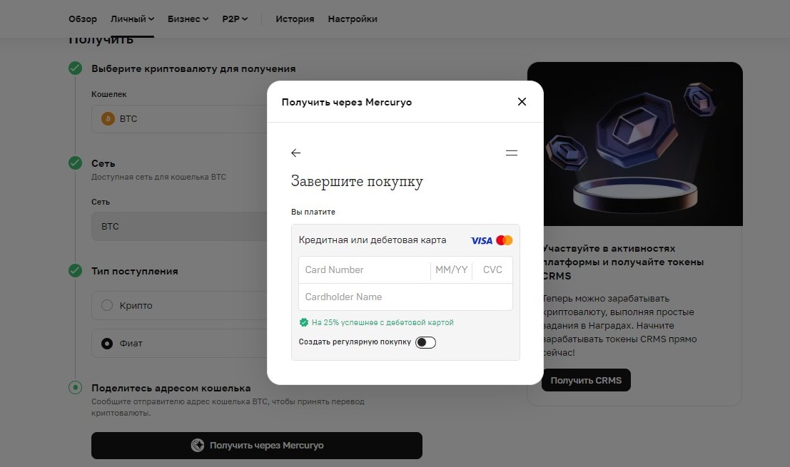Select the Фиат radio option

pyautogui.click(x=107, y=344)
